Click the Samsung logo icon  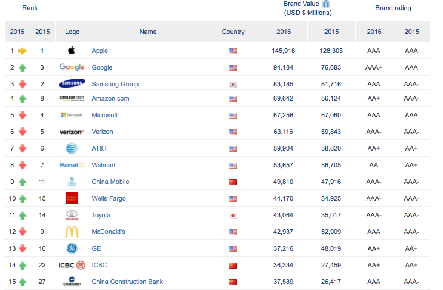pyautogui.click(x=72, y=84)
